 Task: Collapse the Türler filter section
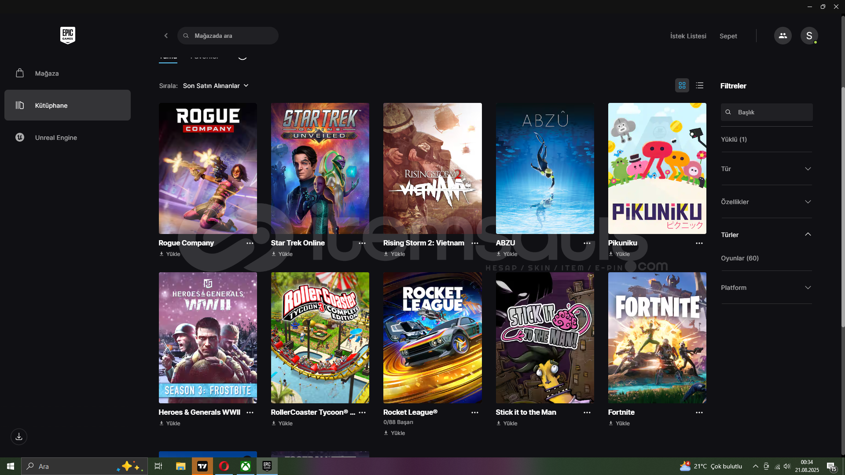click(x=767, y=234)
